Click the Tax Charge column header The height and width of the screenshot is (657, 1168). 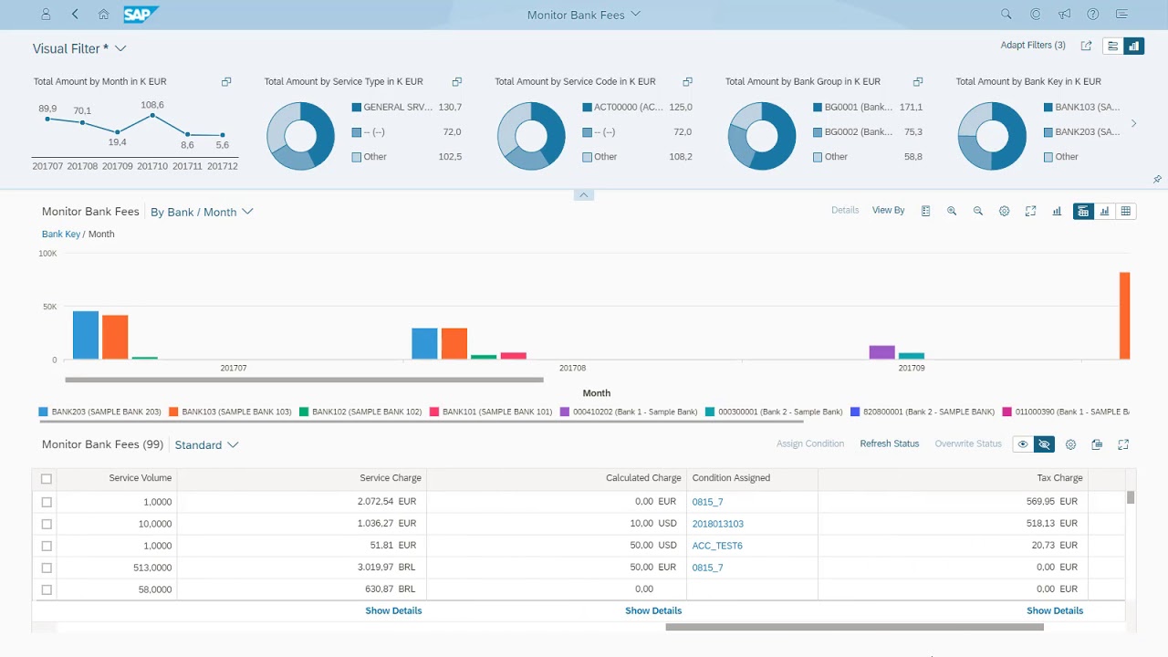[x=953, y=478]
